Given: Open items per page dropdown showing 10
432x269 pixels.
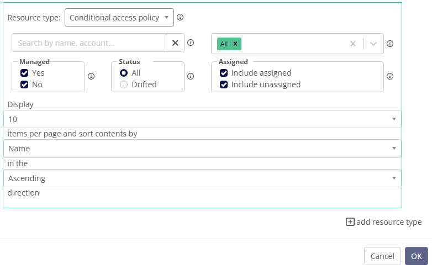Looking at the screenshot, I should tap(203, 119).
